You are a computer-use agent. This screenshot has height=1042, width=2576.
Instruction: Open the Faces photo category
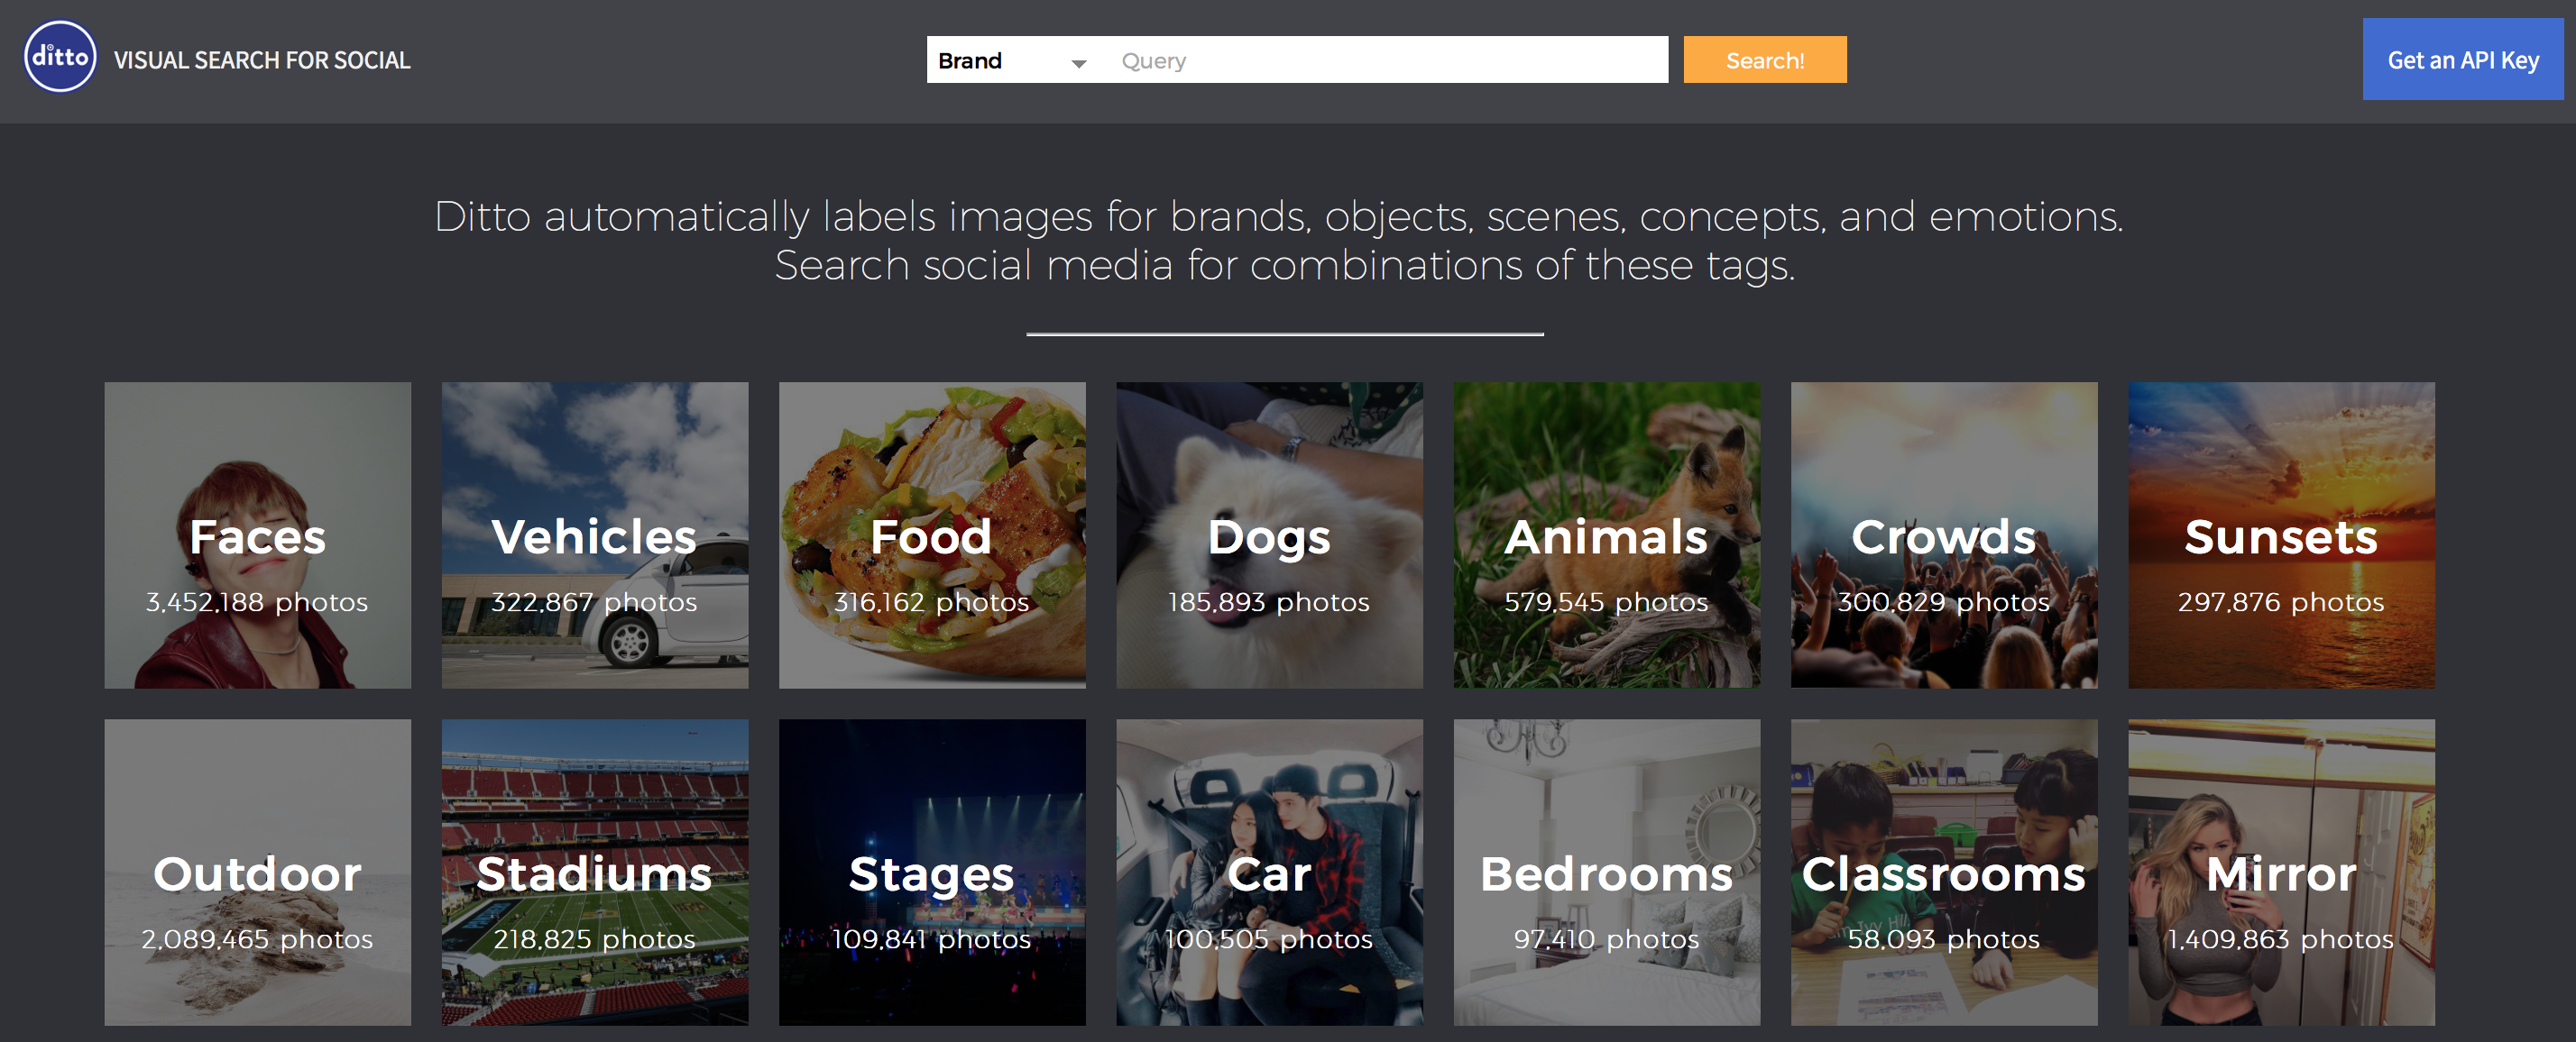(x=257, y=535)
